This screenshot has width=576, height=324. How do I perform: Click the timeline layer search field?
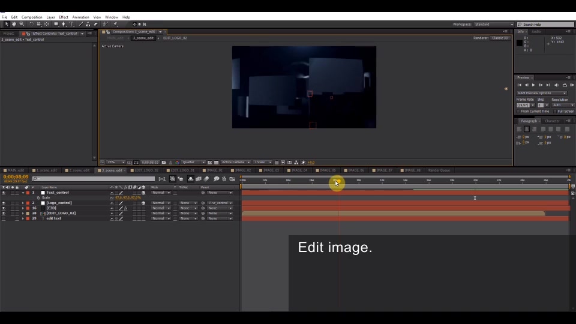coord(94,179)
